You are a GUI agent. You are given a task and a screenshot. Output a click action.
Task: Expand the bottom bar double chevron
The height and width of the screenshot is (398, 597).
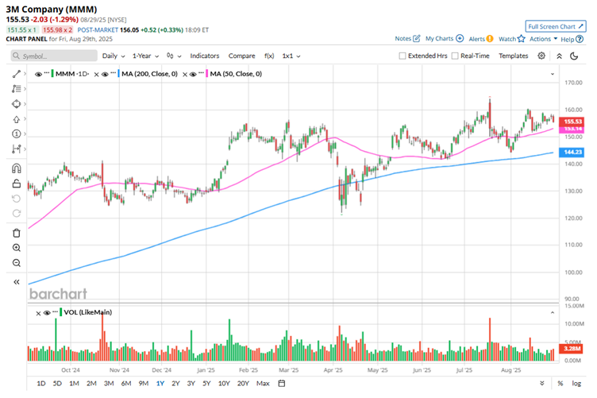pyautogui.click(x=541, y=383)
